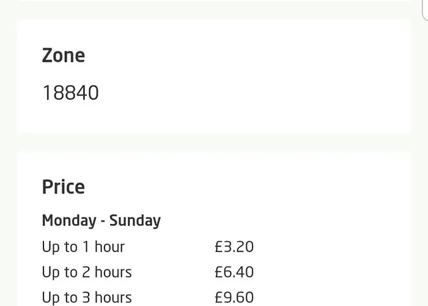Click the word Monday in the day range
This screenshot has height=306, width=428.
69,221
